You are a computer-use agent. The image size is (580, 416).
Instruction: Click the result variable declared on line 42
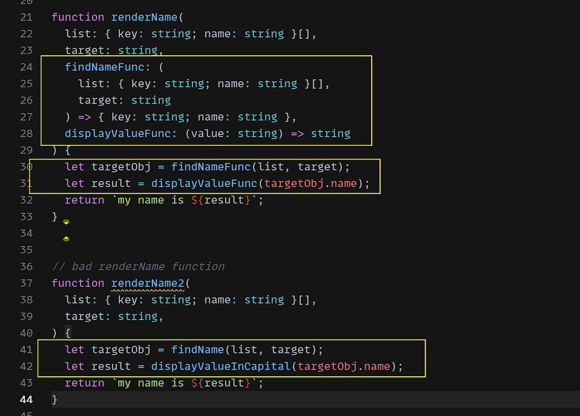112,366
